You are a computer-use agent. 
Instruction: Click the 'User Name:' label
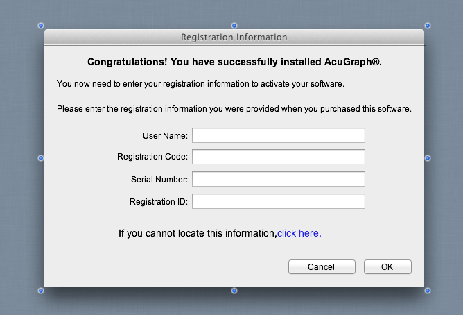click(165, 135)
